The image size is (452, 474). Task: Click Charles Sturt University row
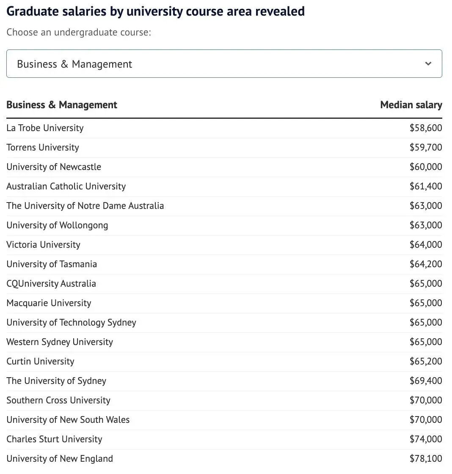pos(54,439)
